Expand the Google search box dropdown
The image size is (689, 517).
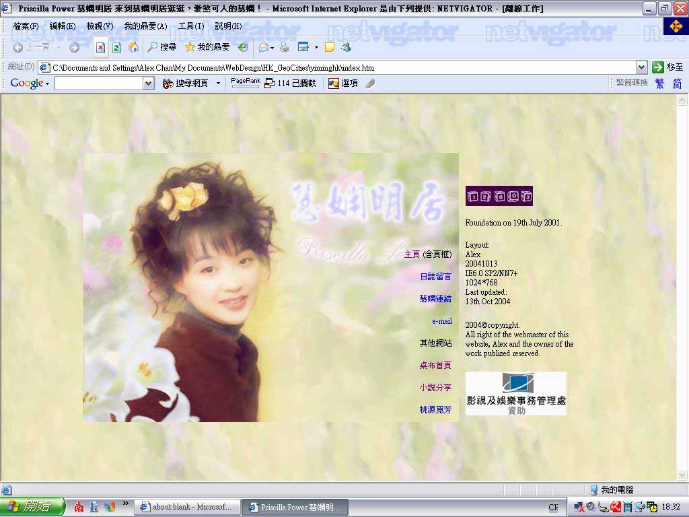(x=149, y=83)
